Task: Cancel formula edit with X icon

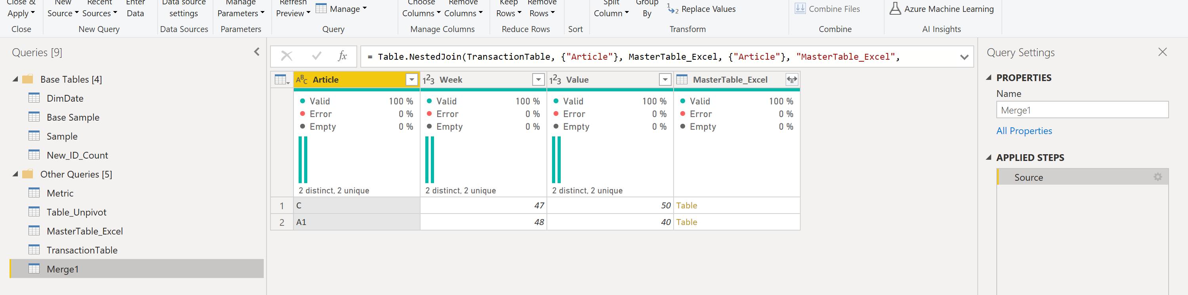Action: (x=286, y=56)
